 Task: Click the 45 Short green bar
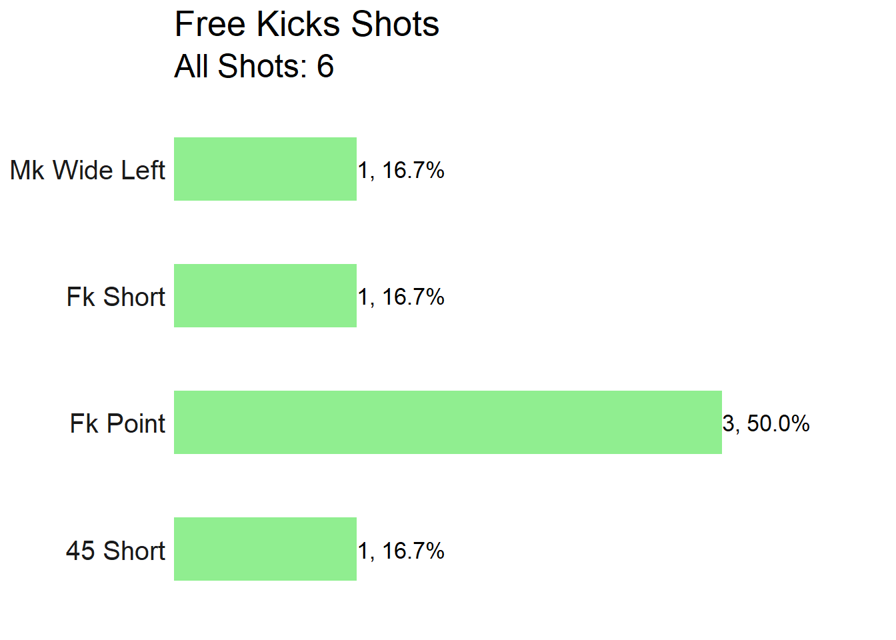265,549
